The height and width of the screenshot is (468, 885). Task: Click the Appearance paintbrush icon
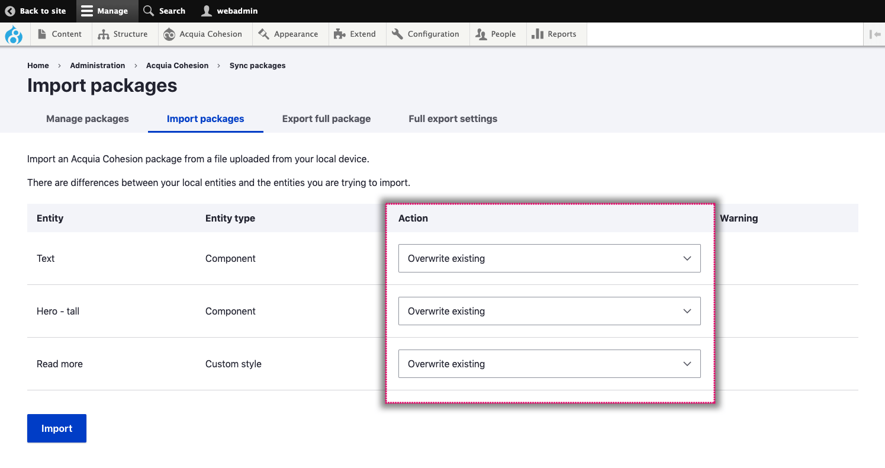263,34
